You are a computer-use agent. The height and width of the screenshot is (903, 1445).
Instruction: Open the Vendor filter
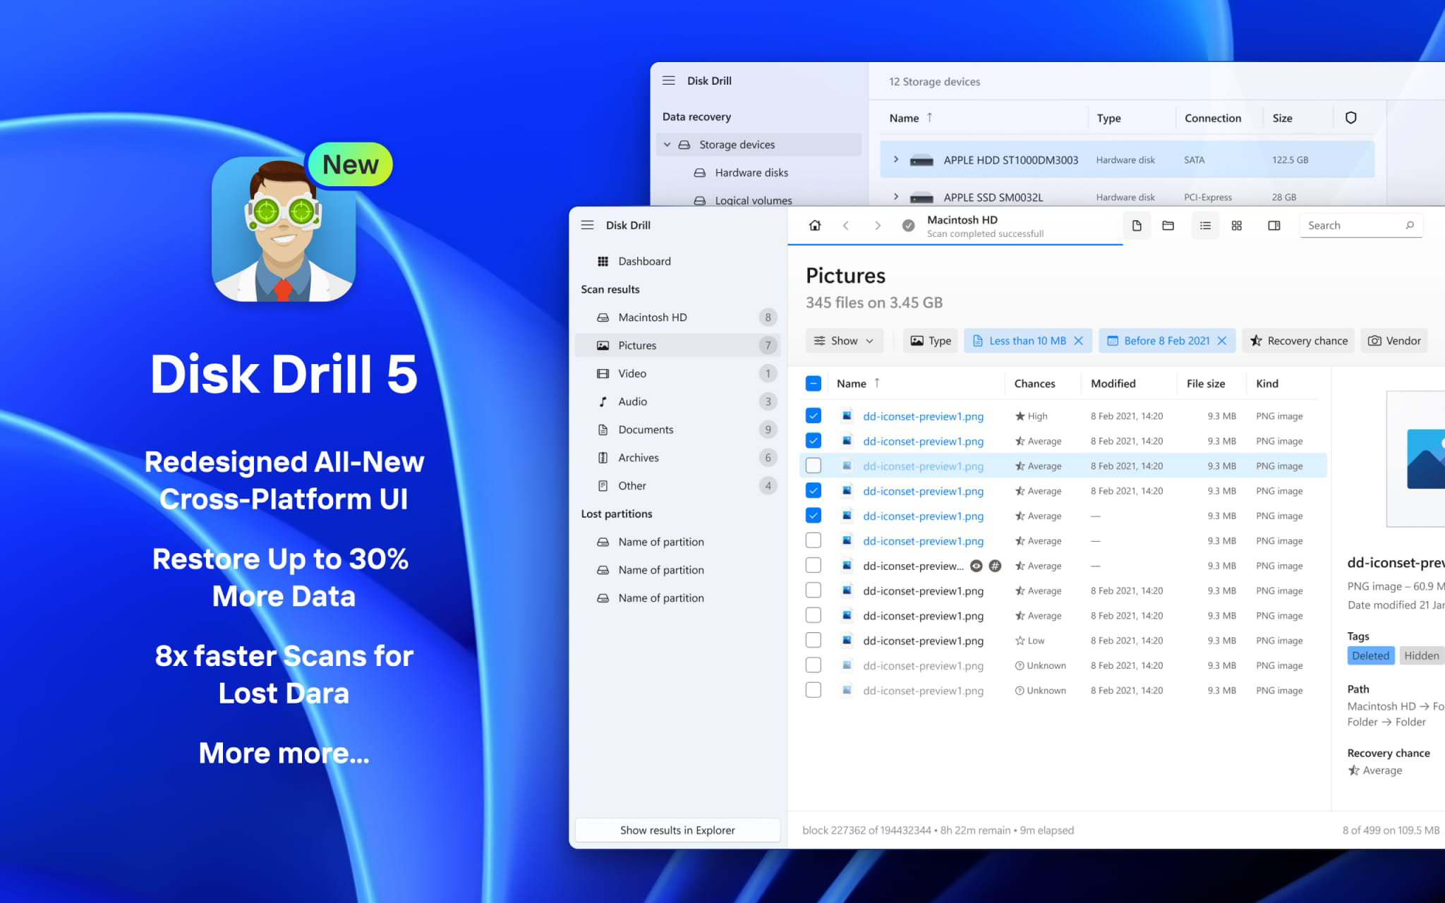pyautogui.click(x=1394, y=341)
